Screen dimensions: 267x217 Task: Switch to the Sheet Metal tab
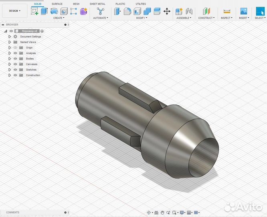click(97, 4)
